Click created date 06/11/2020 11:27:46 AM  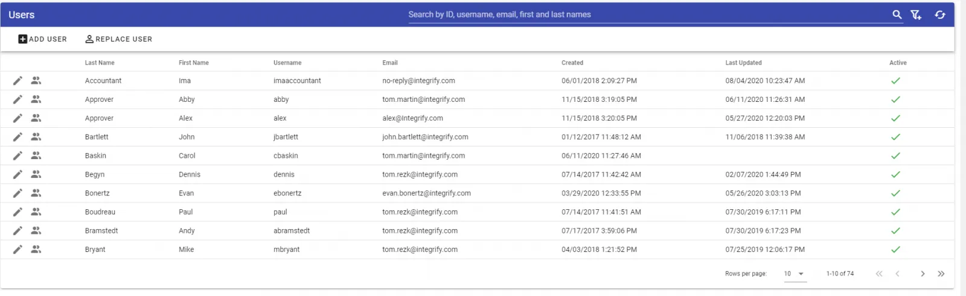point(601,156)
